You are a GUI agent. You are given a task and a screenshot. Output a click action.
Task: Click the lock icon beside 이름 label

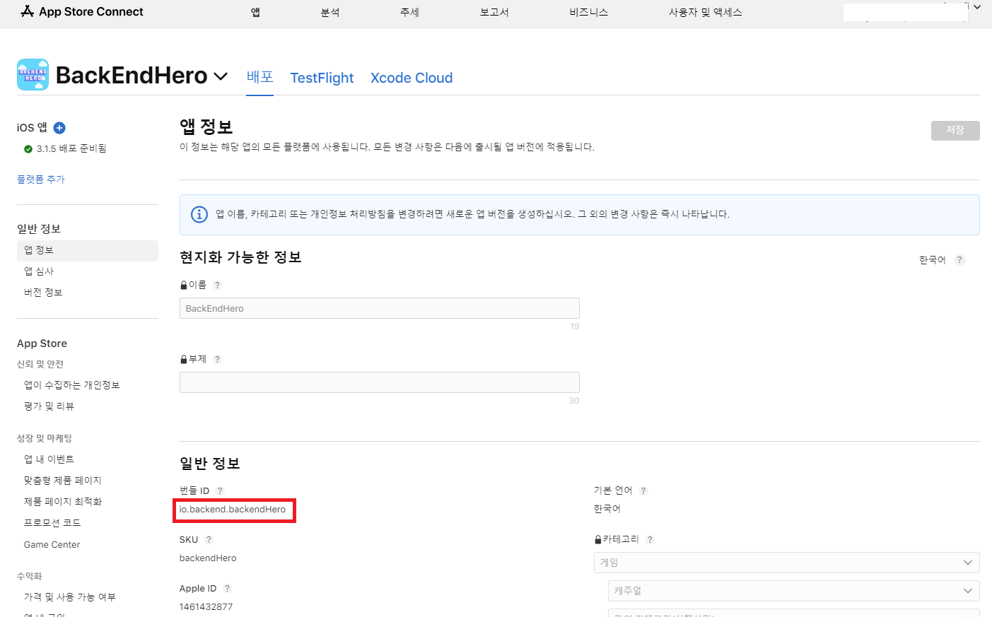click(x=184, y=286)
